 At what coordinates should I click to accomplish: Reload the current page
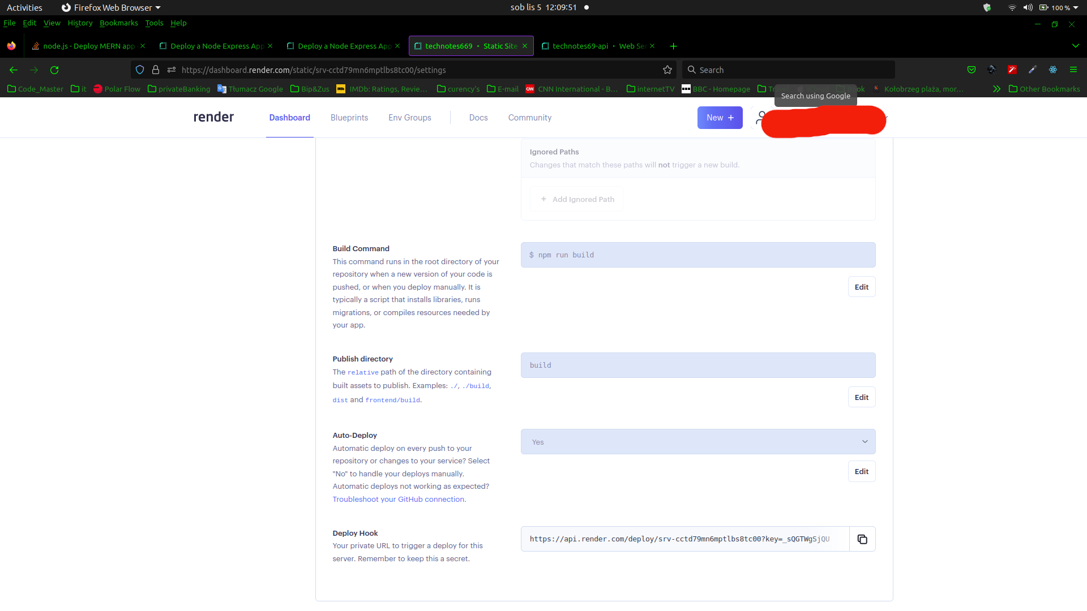pyautogui.click(x=54, y=70)
